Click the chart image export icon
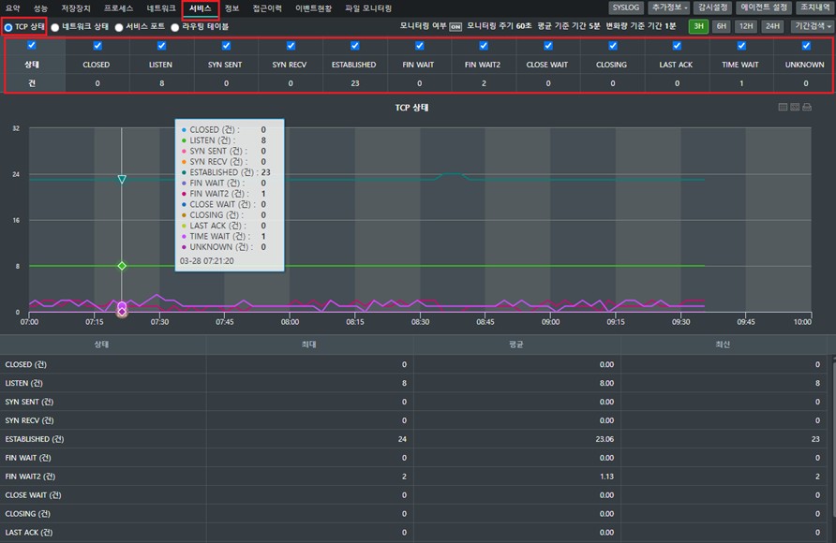Image resolution: width=836 pixels, height=543 pixels. pos(795,107)
